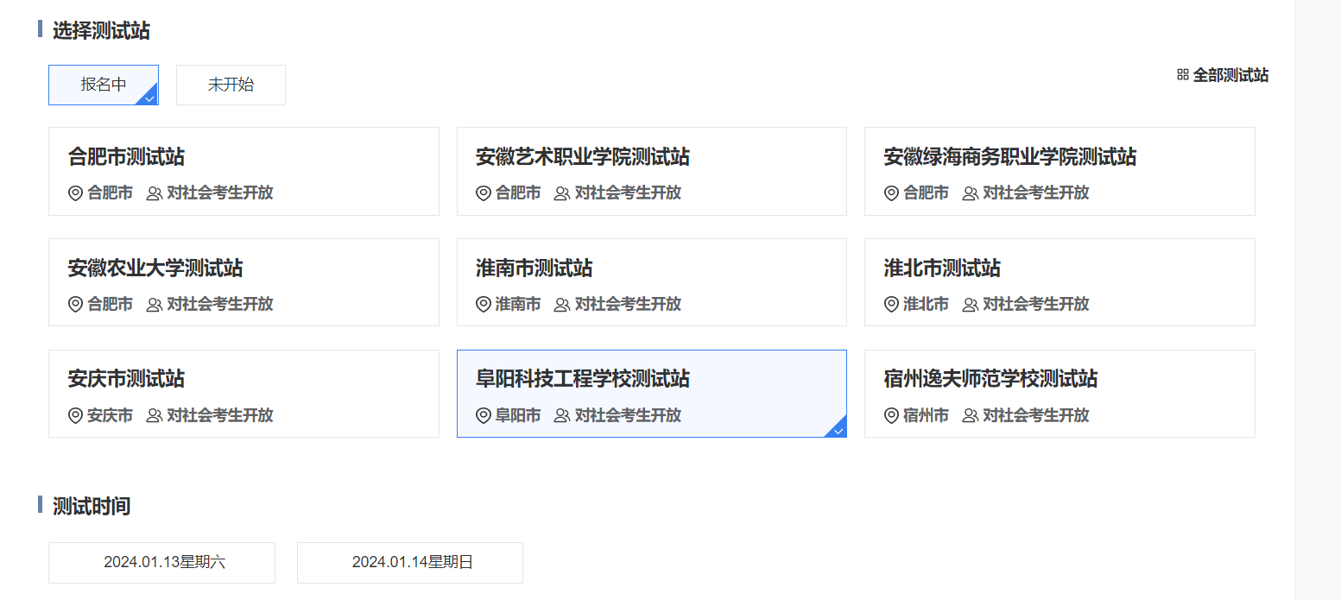
Task: Click people icon in 宿州逸夫师范学校测试站 card
Action: 970,416
